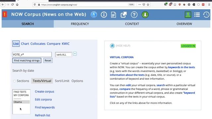Screen dimensions: 212x119
Task: Click the green download arrow icon
Action: [x=145, y=15]
